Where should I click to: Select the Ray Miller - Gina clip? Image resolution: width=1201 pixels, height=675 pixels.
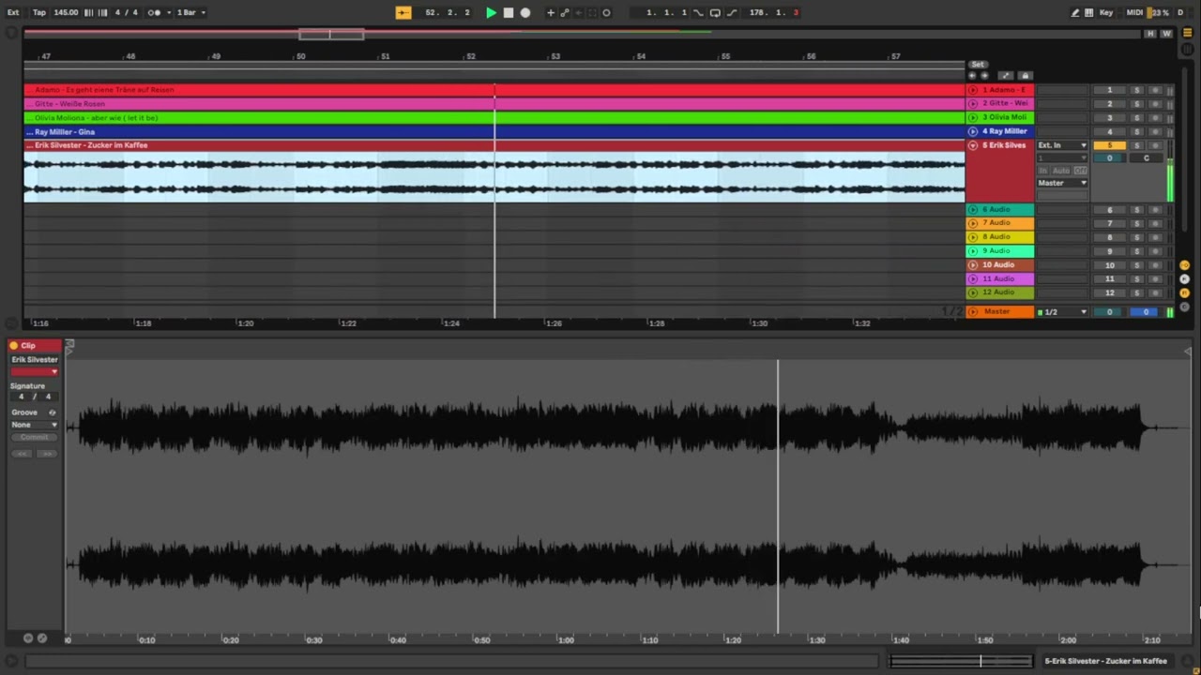coord(494,131)
